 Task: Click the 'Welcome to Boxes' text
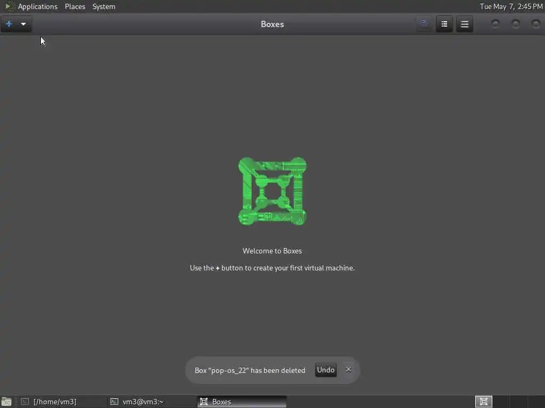(272, 251)
